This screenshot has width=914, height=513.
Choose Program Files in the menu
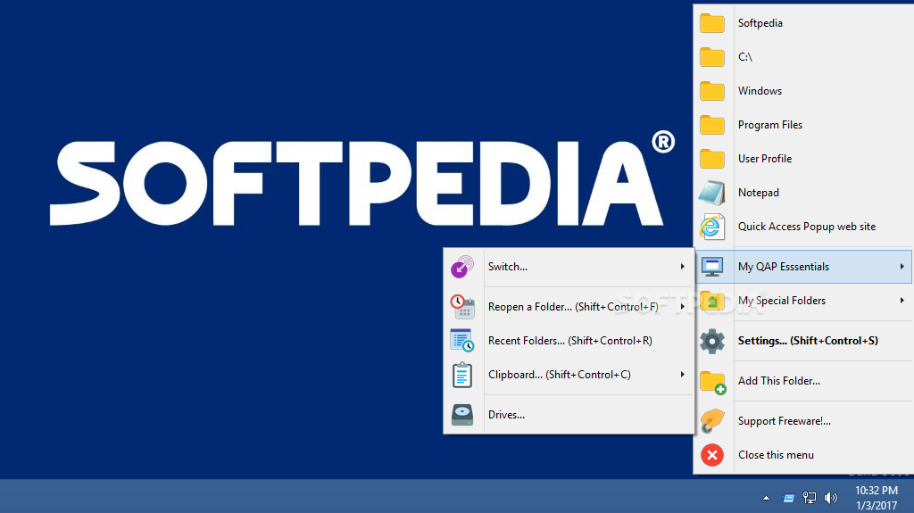coord(803,125)
